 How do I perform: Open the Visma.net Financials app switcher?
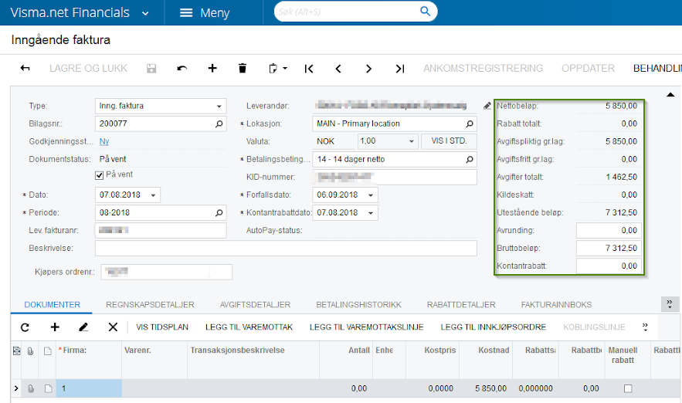click(x=146, y=13)
